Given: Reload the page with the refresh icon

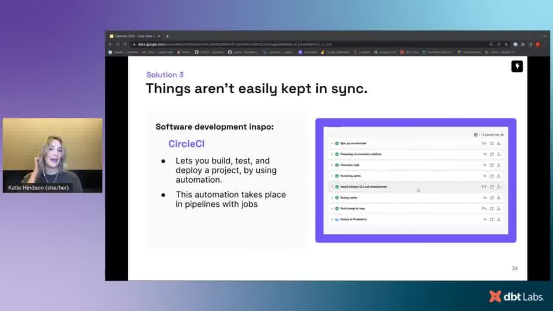Looking at the screenshot, I should pos(125,44).
